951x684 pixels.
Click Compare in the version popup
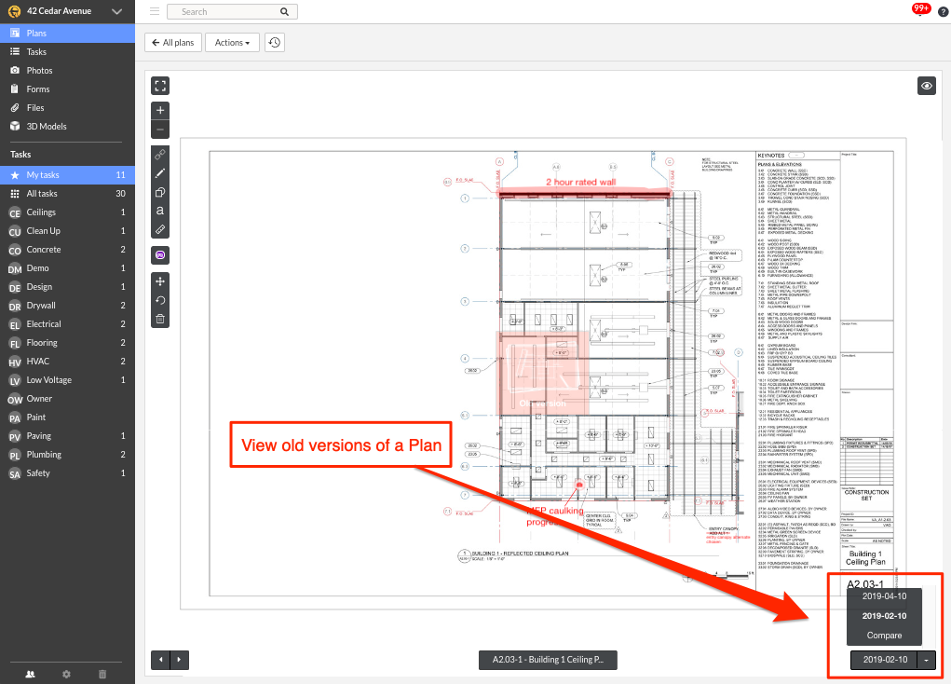point(883,635)
